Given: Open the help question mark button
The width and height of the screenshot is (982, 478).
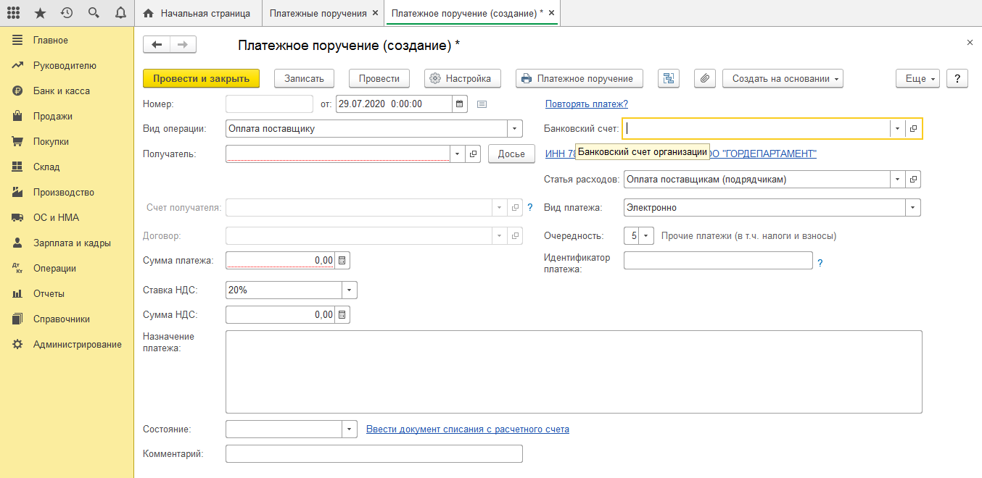Looking at the screenshot, I should 957,78.
